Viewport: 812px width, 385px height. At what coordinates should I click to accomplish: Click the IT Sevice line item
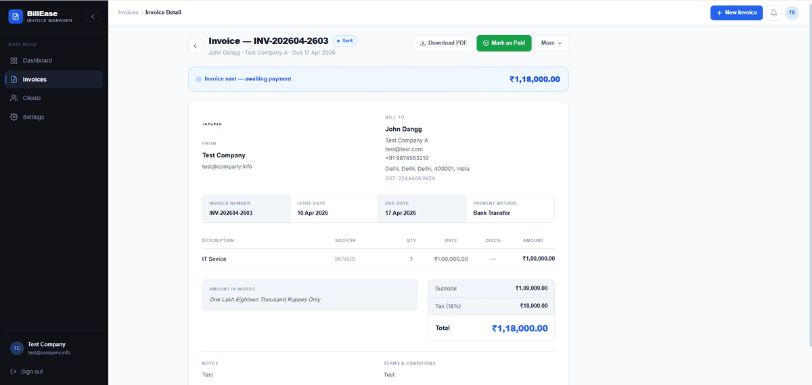(215, 259)
